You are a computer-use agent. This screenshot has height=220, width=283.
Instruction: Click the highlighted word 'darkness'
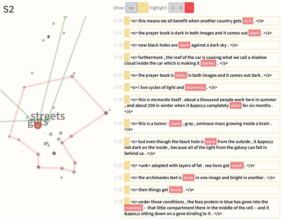tap(196, 87)
